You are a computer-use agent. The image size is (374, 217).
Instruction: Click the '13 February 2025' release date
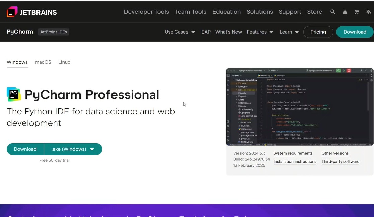pyautogui.click(x=249, y=165)
